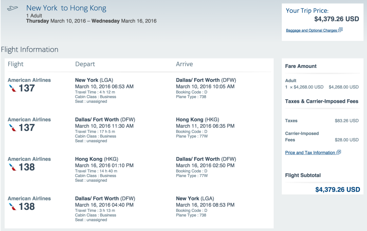Click external-link icon next to Price and Tax Information
This screenshot has height=231, width=367.
338,153
